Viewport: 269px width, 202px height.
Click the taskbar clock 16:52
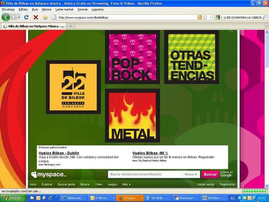(x=262, y=198)
